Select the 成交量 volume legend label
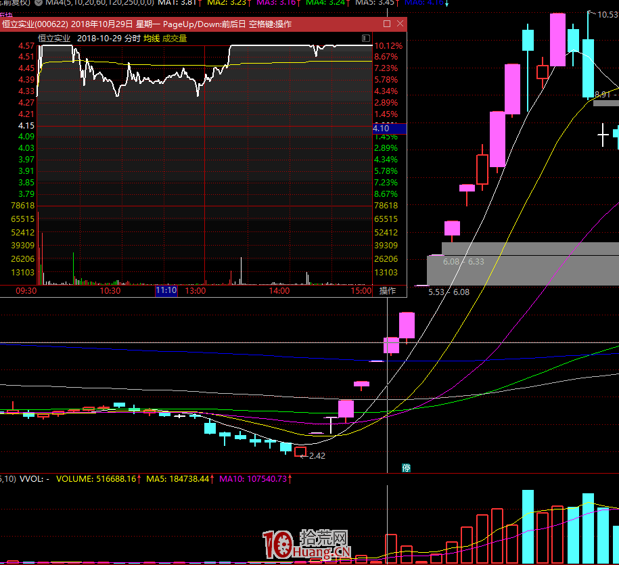Viewport: 619px width, 565px height. point(175,39)
